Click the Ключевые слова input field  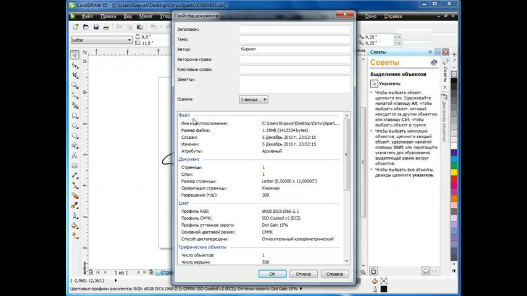294,69
